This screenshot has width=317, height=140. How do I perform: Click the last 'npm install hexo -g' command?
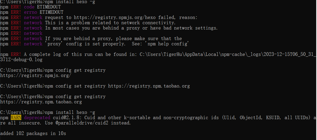point(70,112)
